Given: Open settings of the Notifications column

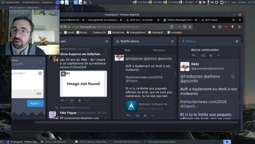Looking at the screenshot, I should click(x=172, y=41).
